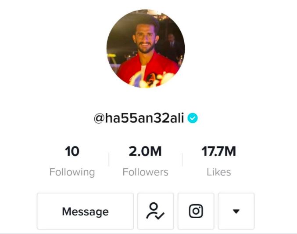Click the person-with-checkmark following icon
The height and width of the screenshot is (234, 297).
(155, 211)
